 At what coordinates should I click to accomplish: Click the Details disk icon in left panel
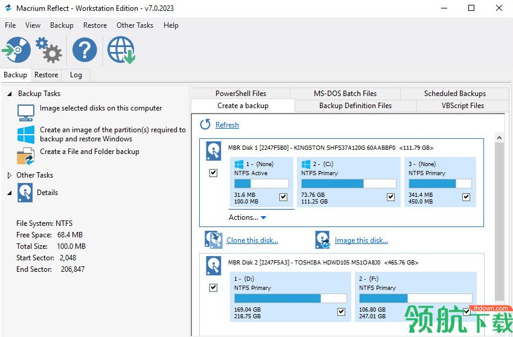(x=25, y=193)
